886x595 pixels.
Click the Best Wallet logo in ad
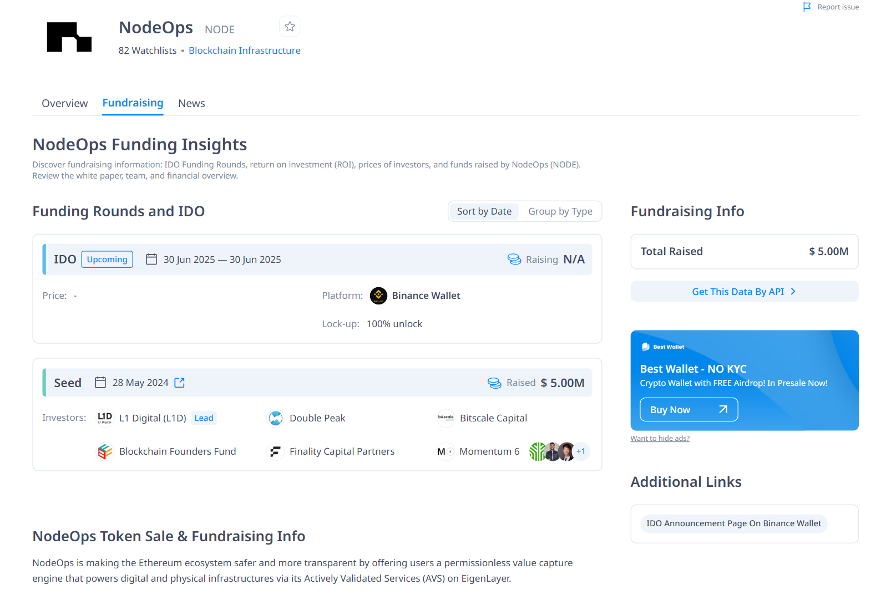tap(662, 347)
